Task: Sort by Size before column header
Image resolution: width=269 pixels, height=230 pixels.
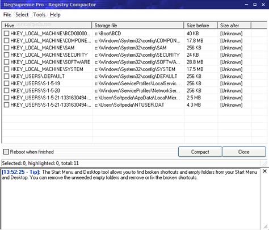Action: 200,26
